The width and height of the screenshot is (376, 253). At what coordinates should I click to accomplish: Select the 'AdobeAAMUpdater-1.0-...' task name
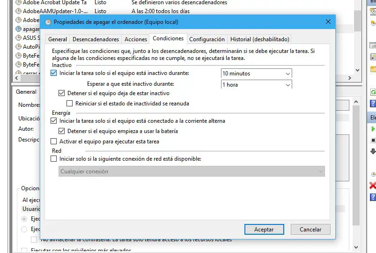(55, 11)
